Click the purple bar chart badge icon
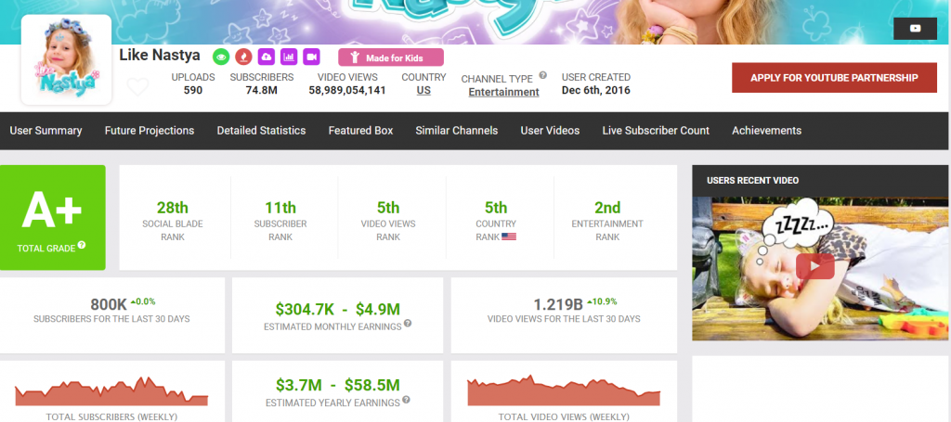 [x=288, y=57]
